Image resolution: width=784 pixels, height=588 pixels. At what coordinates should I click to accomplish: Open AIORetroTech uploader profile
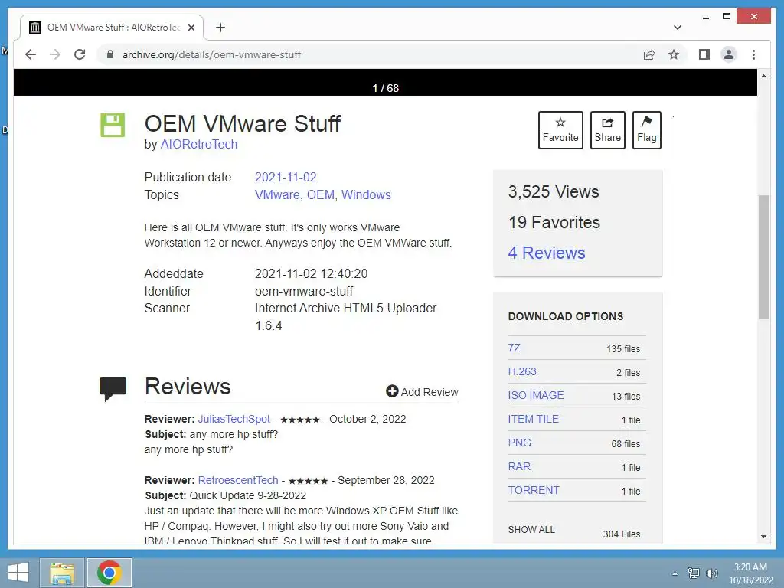click(x=198, y=144)
